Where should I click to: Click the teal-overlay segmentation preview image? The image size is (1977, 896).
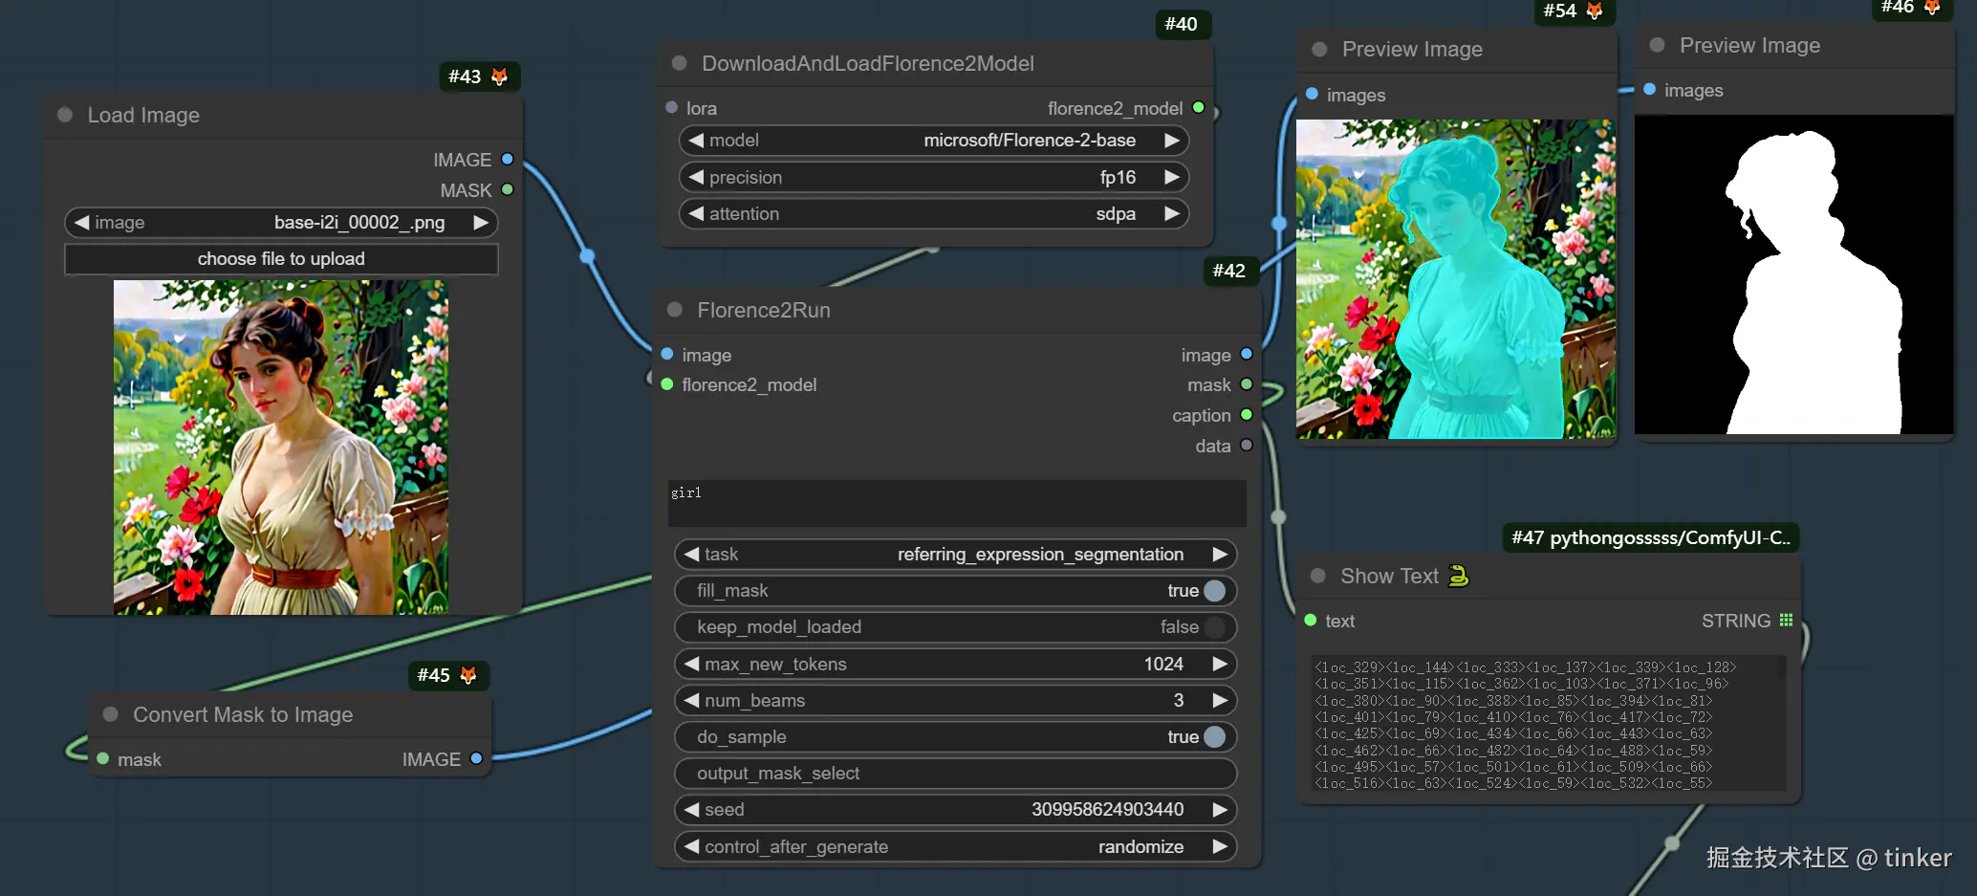tap(1456, 279)
